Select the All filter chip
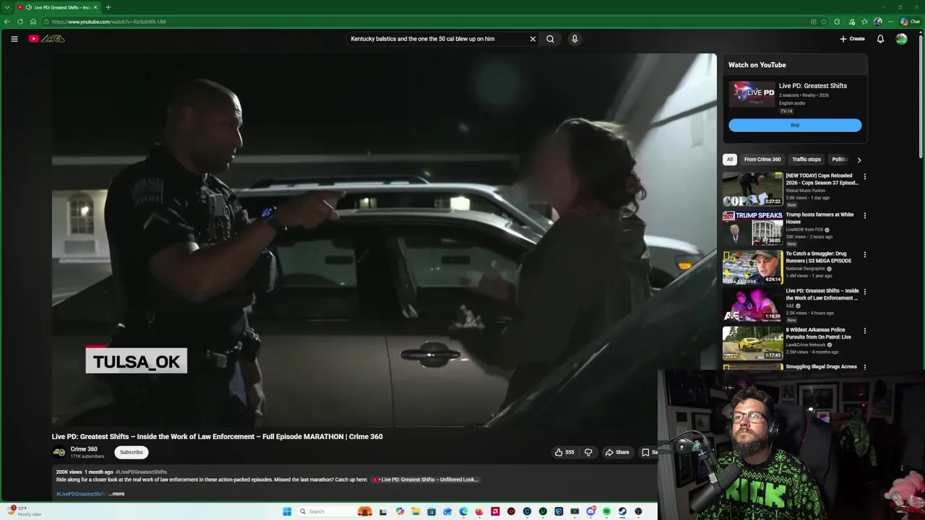The height and width of the screenshot is (520, 925). [x=730, y=160]
